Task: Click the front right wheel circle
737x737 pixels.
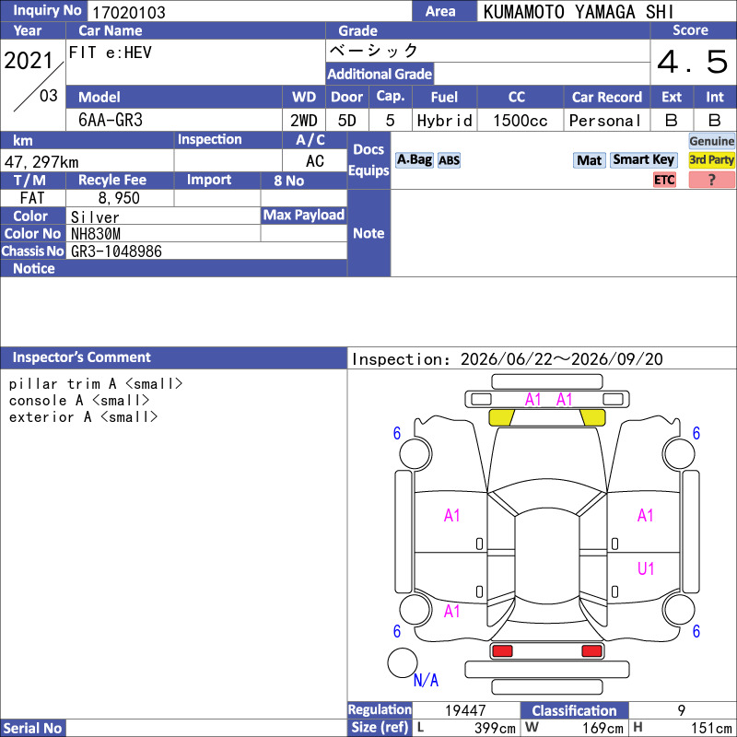Action: [679, 453]
